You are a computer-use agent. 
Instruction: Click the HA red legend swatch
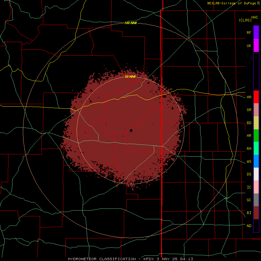[x=256, y=97]
